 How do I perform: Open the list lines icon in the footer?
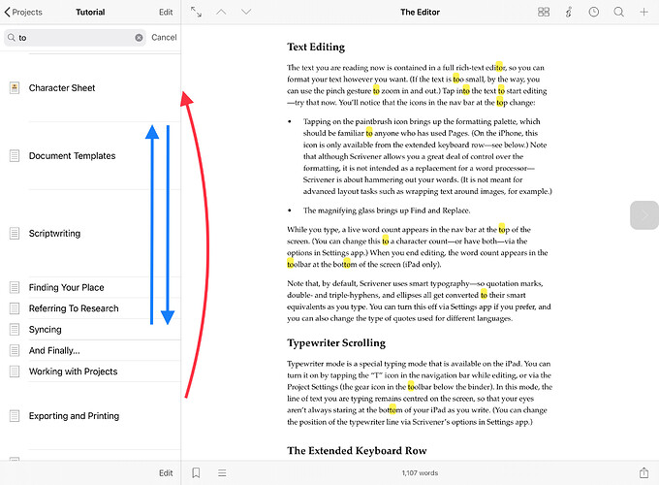tap(222, 472)
